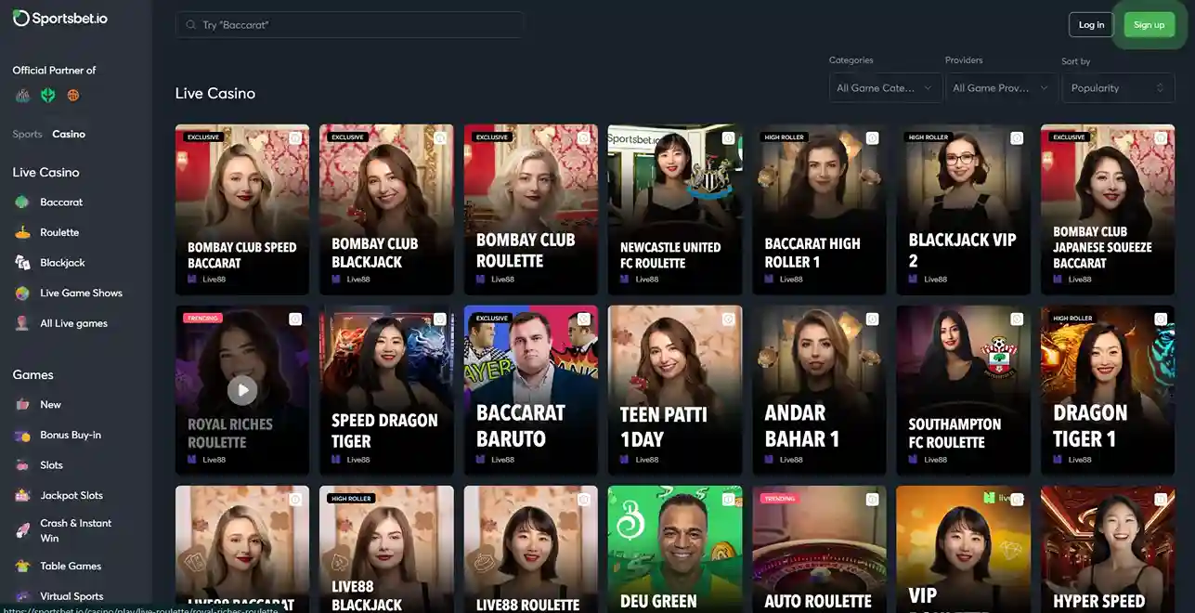1195x613 pixels.
Task: Play Royal Riches Roulette via play button
Action: (x=242, y=390)
